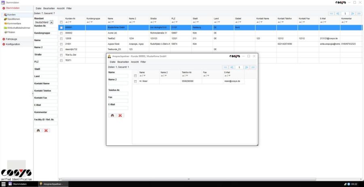Sort ascending by Kunden-Nr. column arrow
The width and height of the screenshot is (364, 187).
(x=66, y=22)
